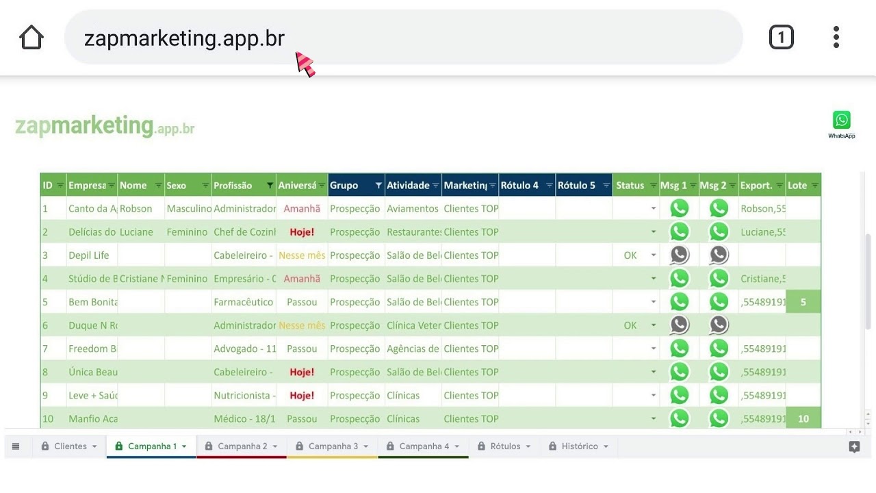876x493 pixels.
Task: Click grey Msg 1 icon for Duque row
Action: pyautogui.click(x=679, y=325)
